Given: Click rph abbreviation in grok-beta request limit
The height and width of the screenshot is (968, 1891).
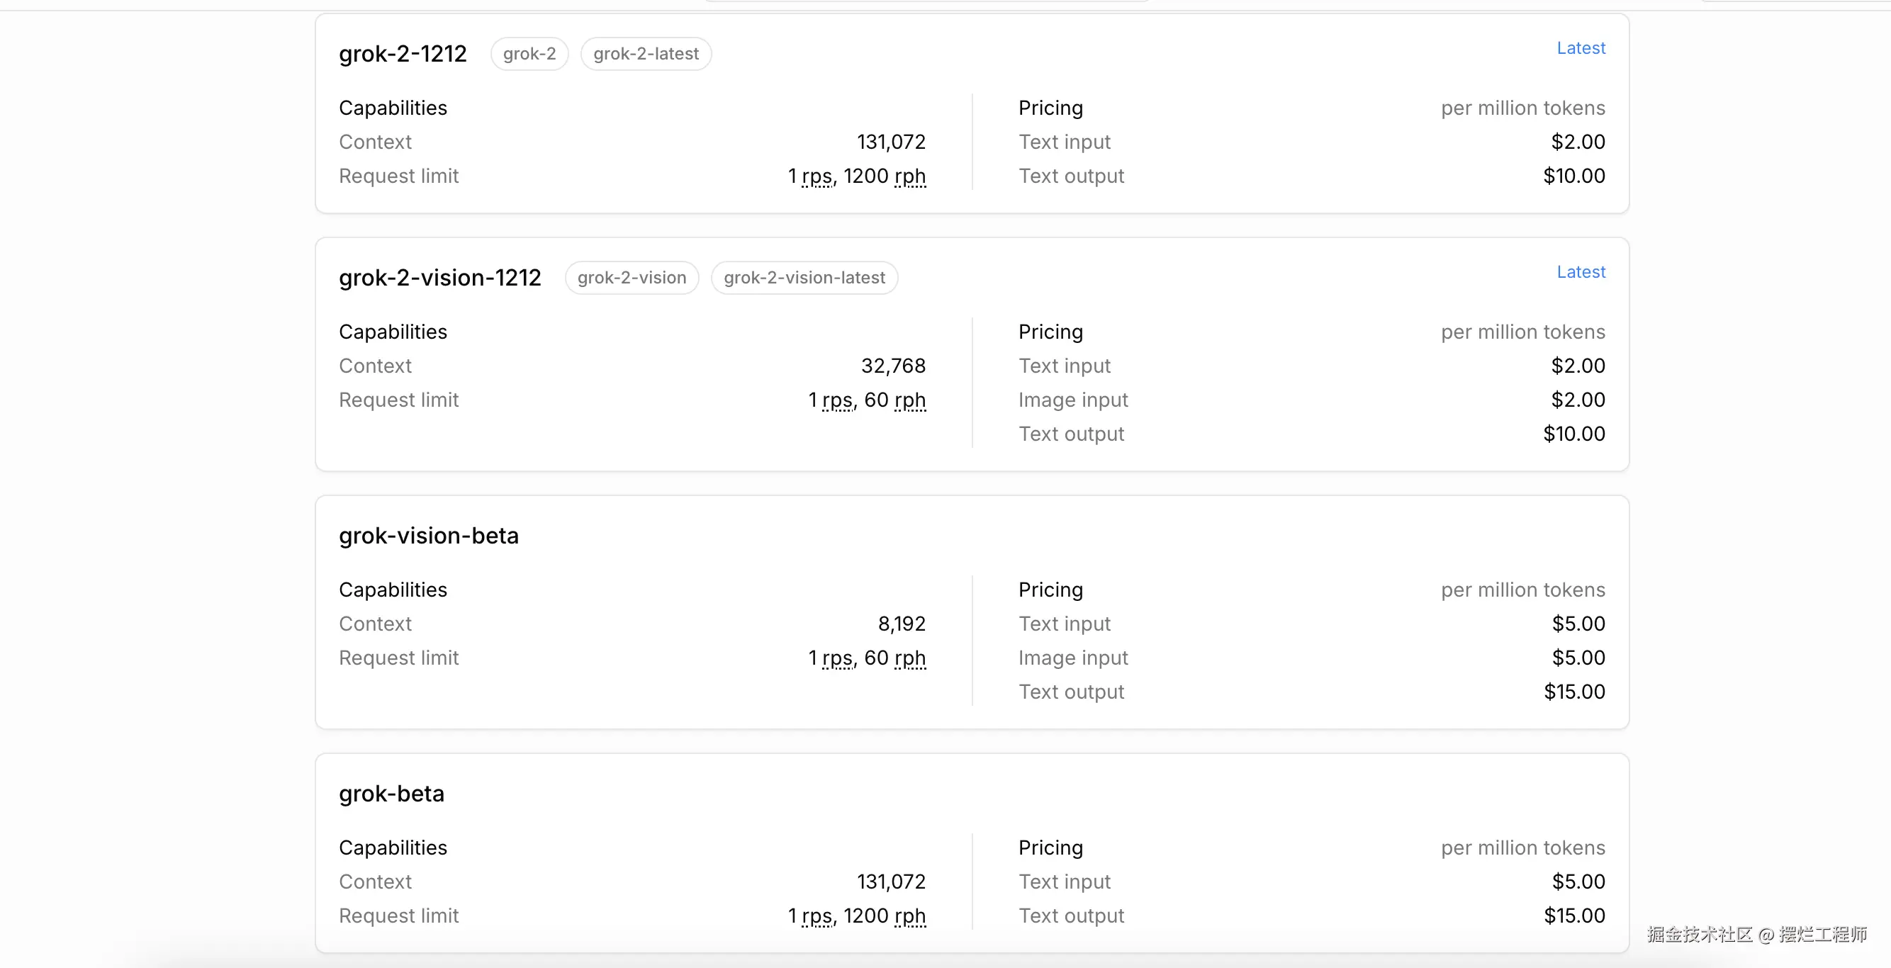Looking at the screenshot, I should click(909, 917).
